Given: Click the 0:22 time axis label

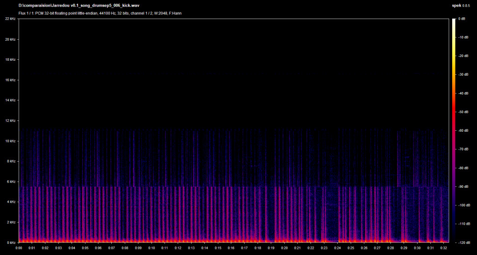Looking at the screenshot, I should [311, 248].
